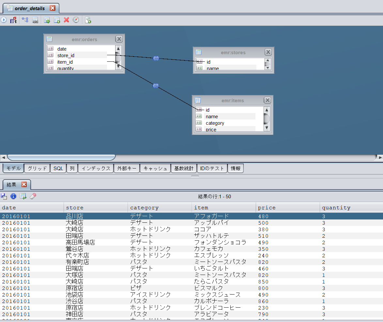Open the 列 tab
383x322 pixels.
(x=72, y=168)
